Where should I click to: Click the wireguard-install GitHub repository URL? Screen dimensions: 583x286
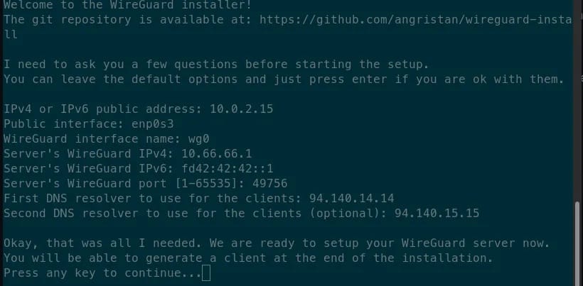[x=416, y=20]
